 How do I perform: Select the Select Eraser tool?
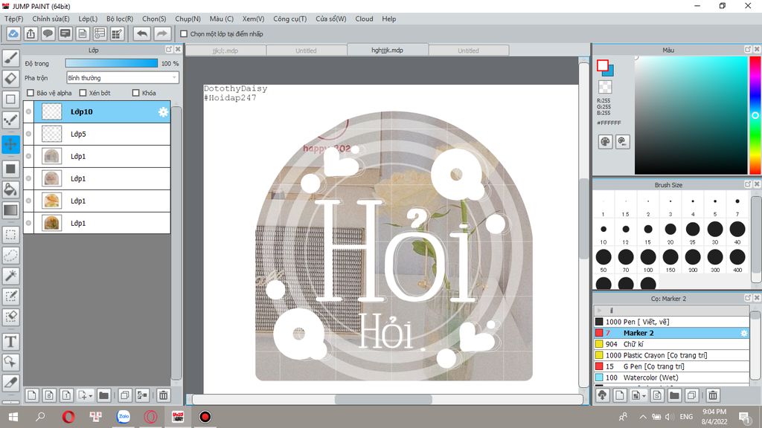(x=10, y=317)
